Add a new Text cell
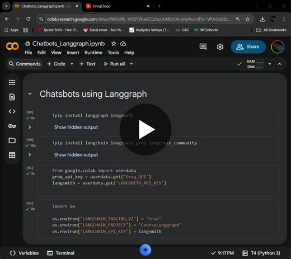 (87, 64)
